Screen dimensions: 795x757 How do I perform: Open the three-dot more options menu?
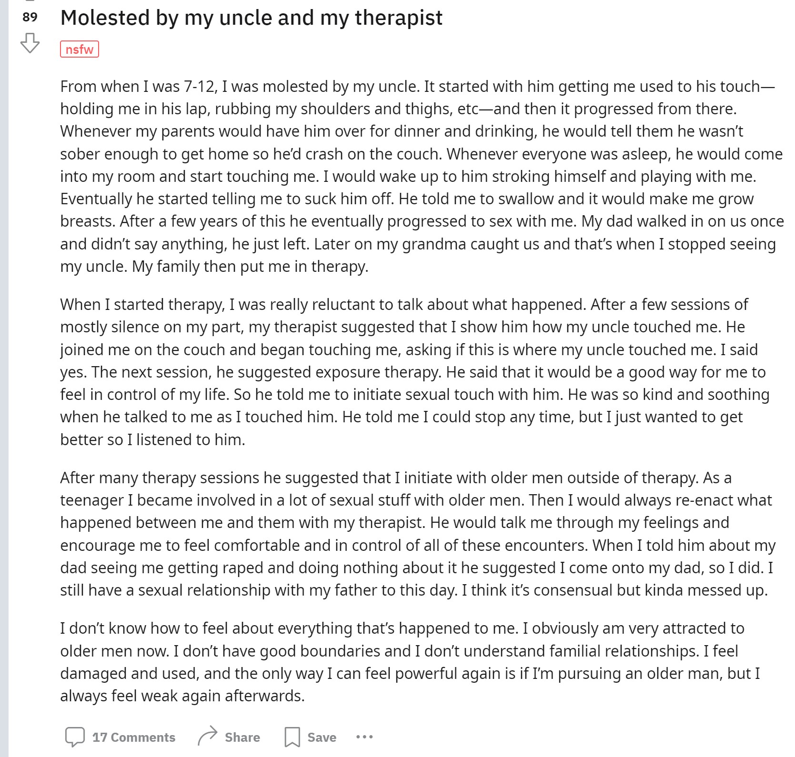364,737
